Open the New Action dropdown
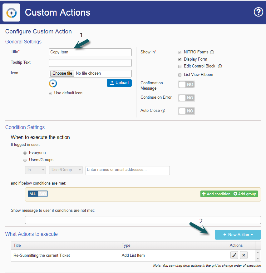 [238, 235]
